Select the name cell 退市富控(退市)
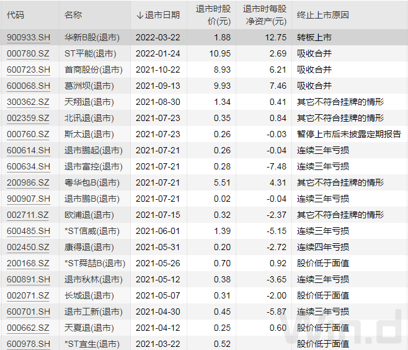The width and height of the screenshot is (408, 350). [94, 167]
